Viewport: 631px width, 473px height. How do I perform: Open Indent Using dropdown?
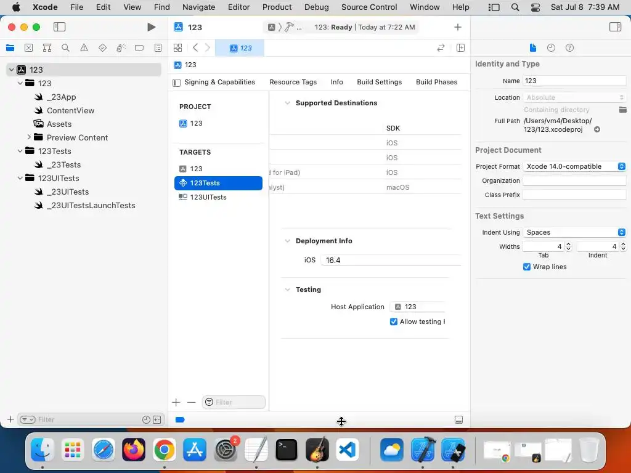[x=574, y=232]
